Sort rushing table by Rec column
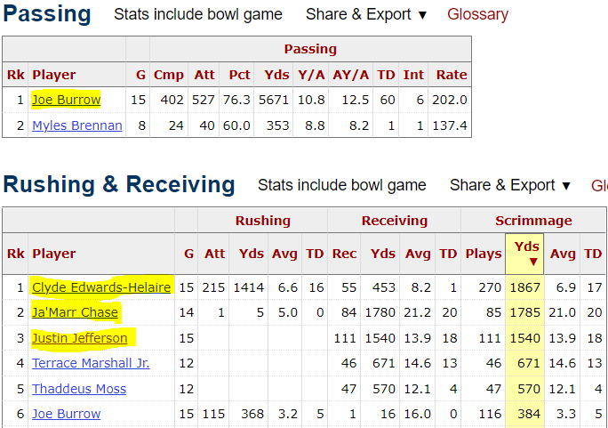The width and height of the screenshot is (608, 428). [344, 254]
